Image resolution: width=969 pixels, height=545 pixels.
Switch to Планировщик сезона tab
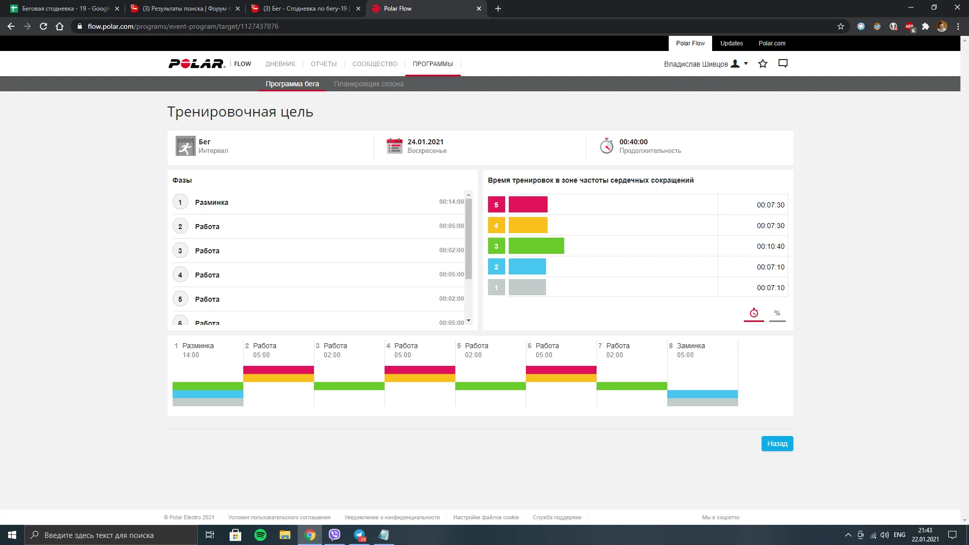point(368,84)
